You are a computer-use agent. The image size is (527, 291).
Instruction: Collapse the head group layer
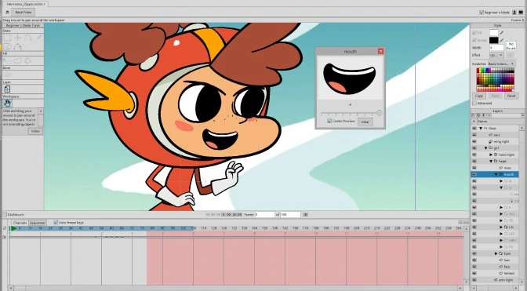(x=491, y=162)
